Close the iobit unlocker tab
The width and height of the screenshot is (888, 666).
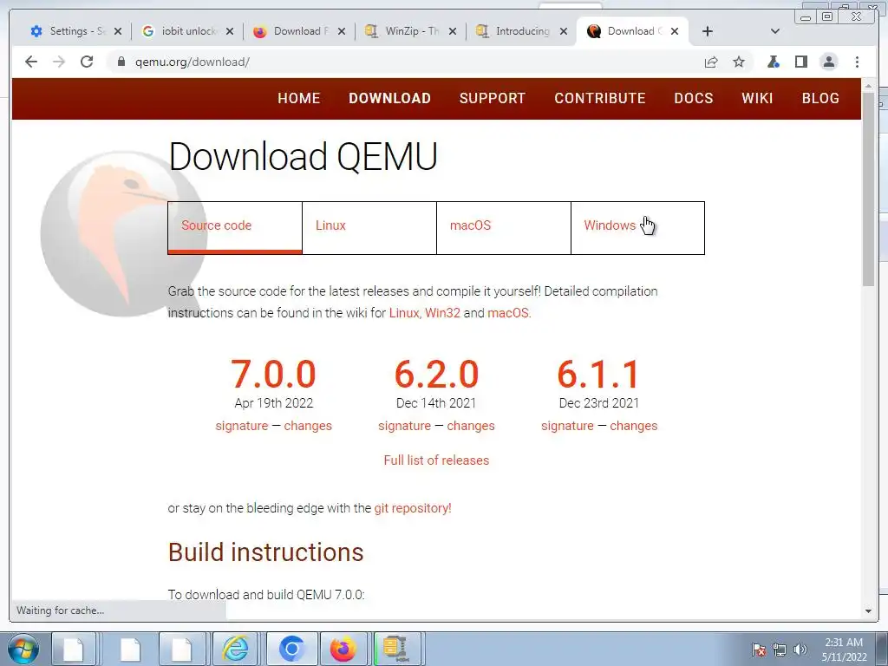[229, 31]
